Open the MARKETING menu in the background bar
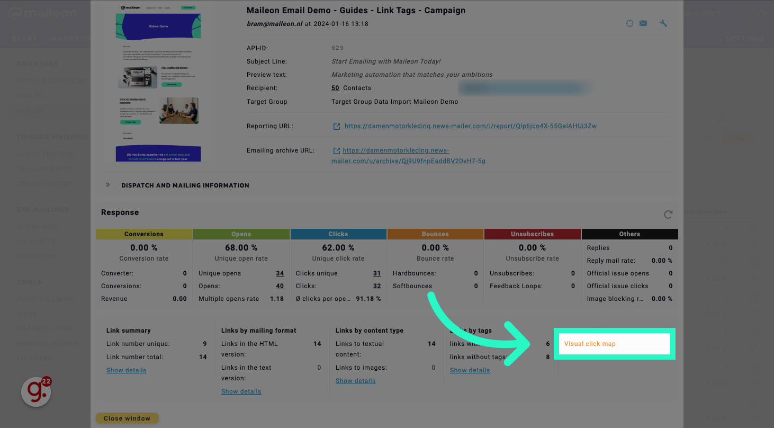The height and width of the screenshot is (428, 774). [x=71, y=39]
